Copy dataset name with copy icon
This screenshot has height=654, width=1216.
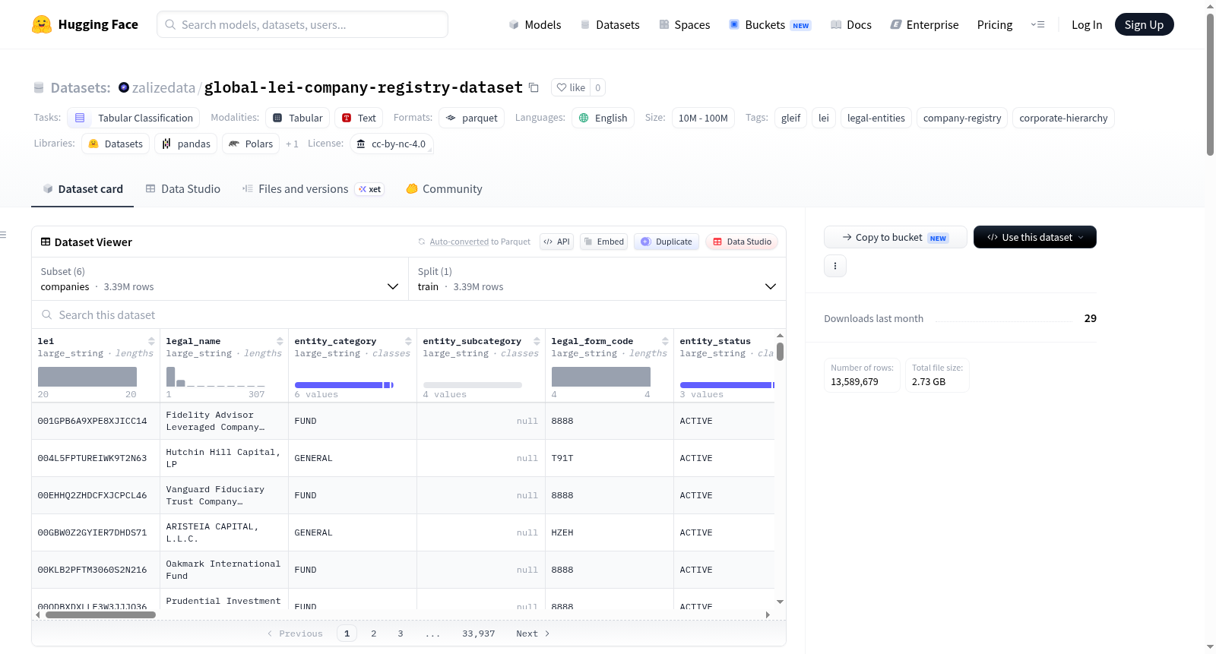click(534, 87)
